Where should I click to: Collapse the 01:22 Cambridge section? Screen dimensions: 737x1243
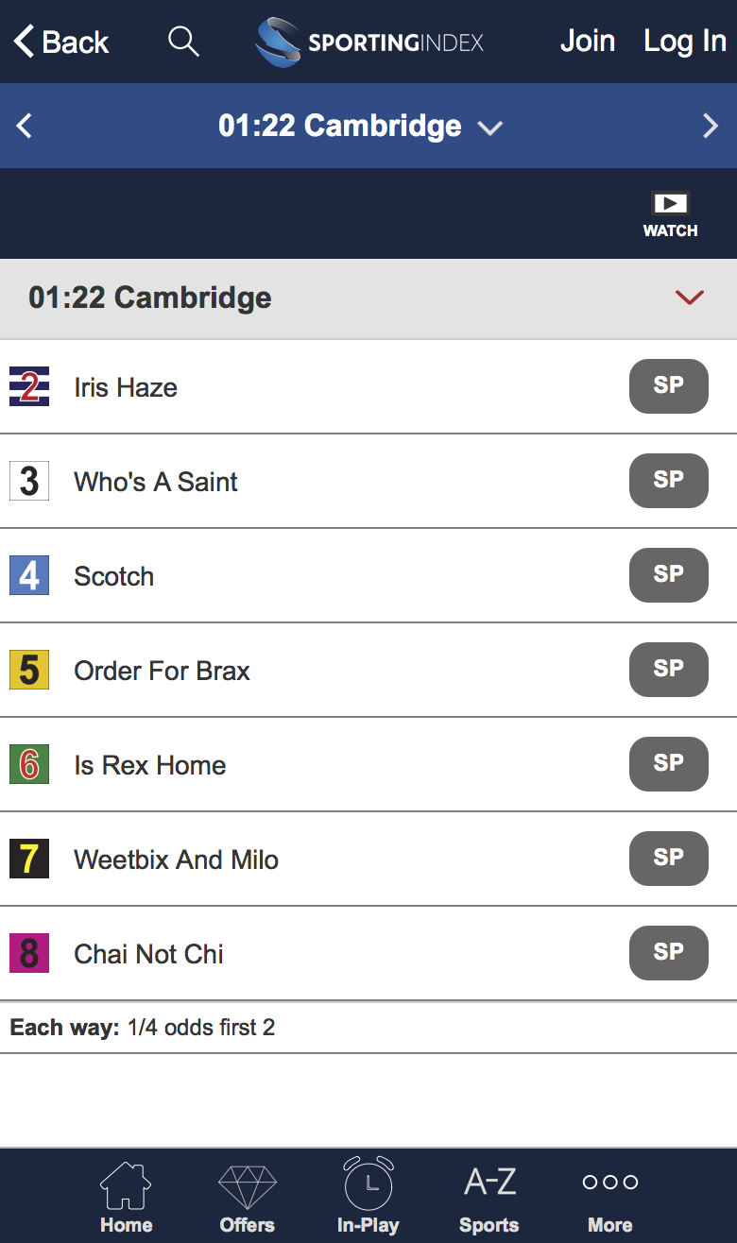click(x=690, y=298)
